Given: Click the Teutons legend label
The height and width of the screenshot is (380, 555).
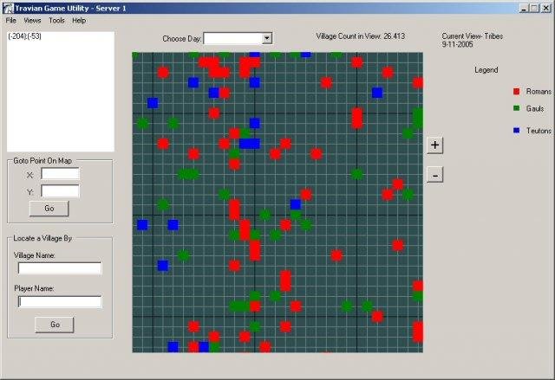Looking at the screenshot, I should 539,131.
